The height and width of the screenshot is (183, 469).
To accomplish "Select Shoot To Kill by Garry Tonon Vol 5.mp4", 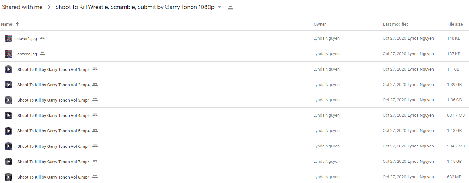I will tap(53, 131).
